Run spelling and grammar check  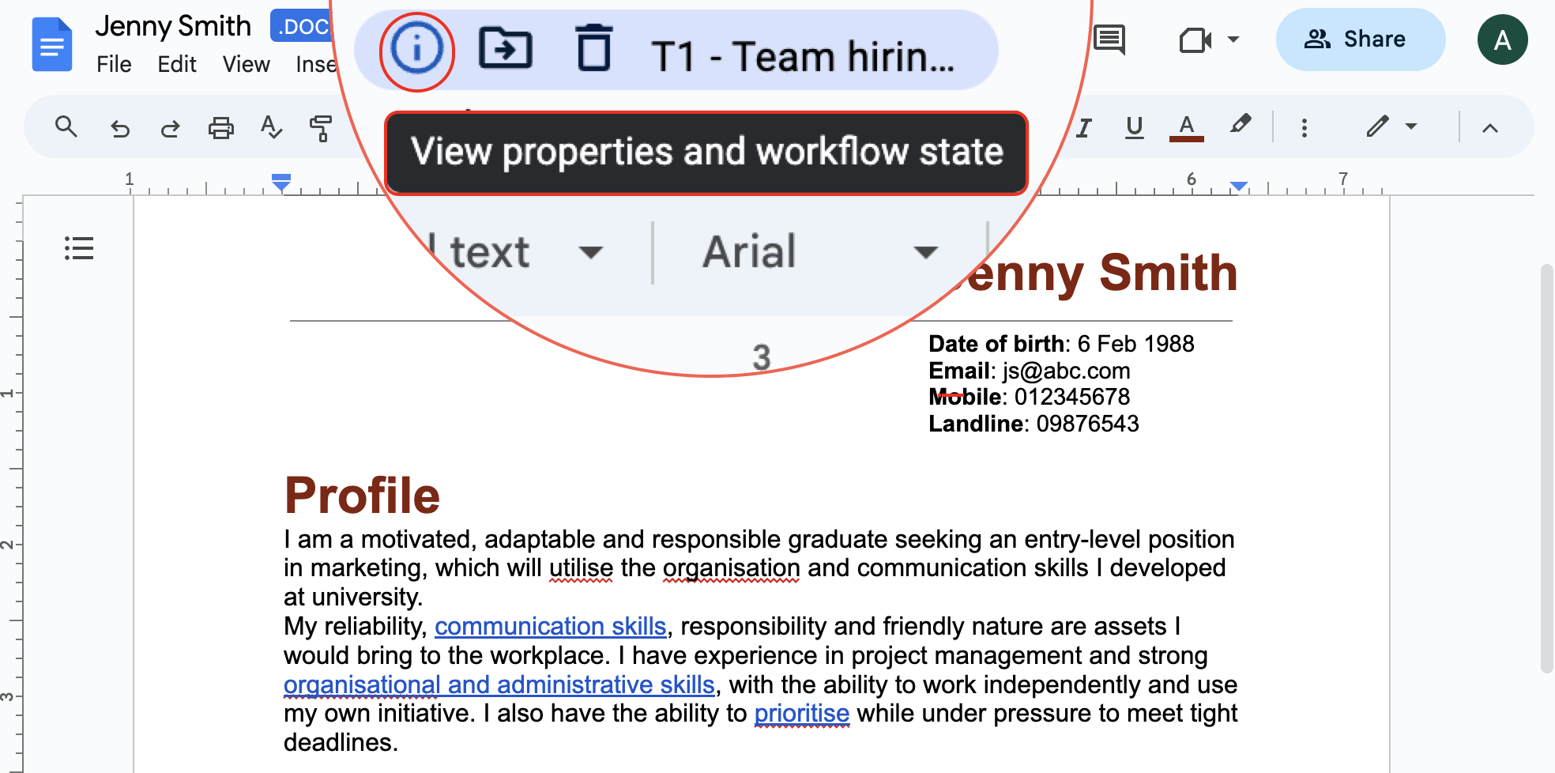click(271, 127)
